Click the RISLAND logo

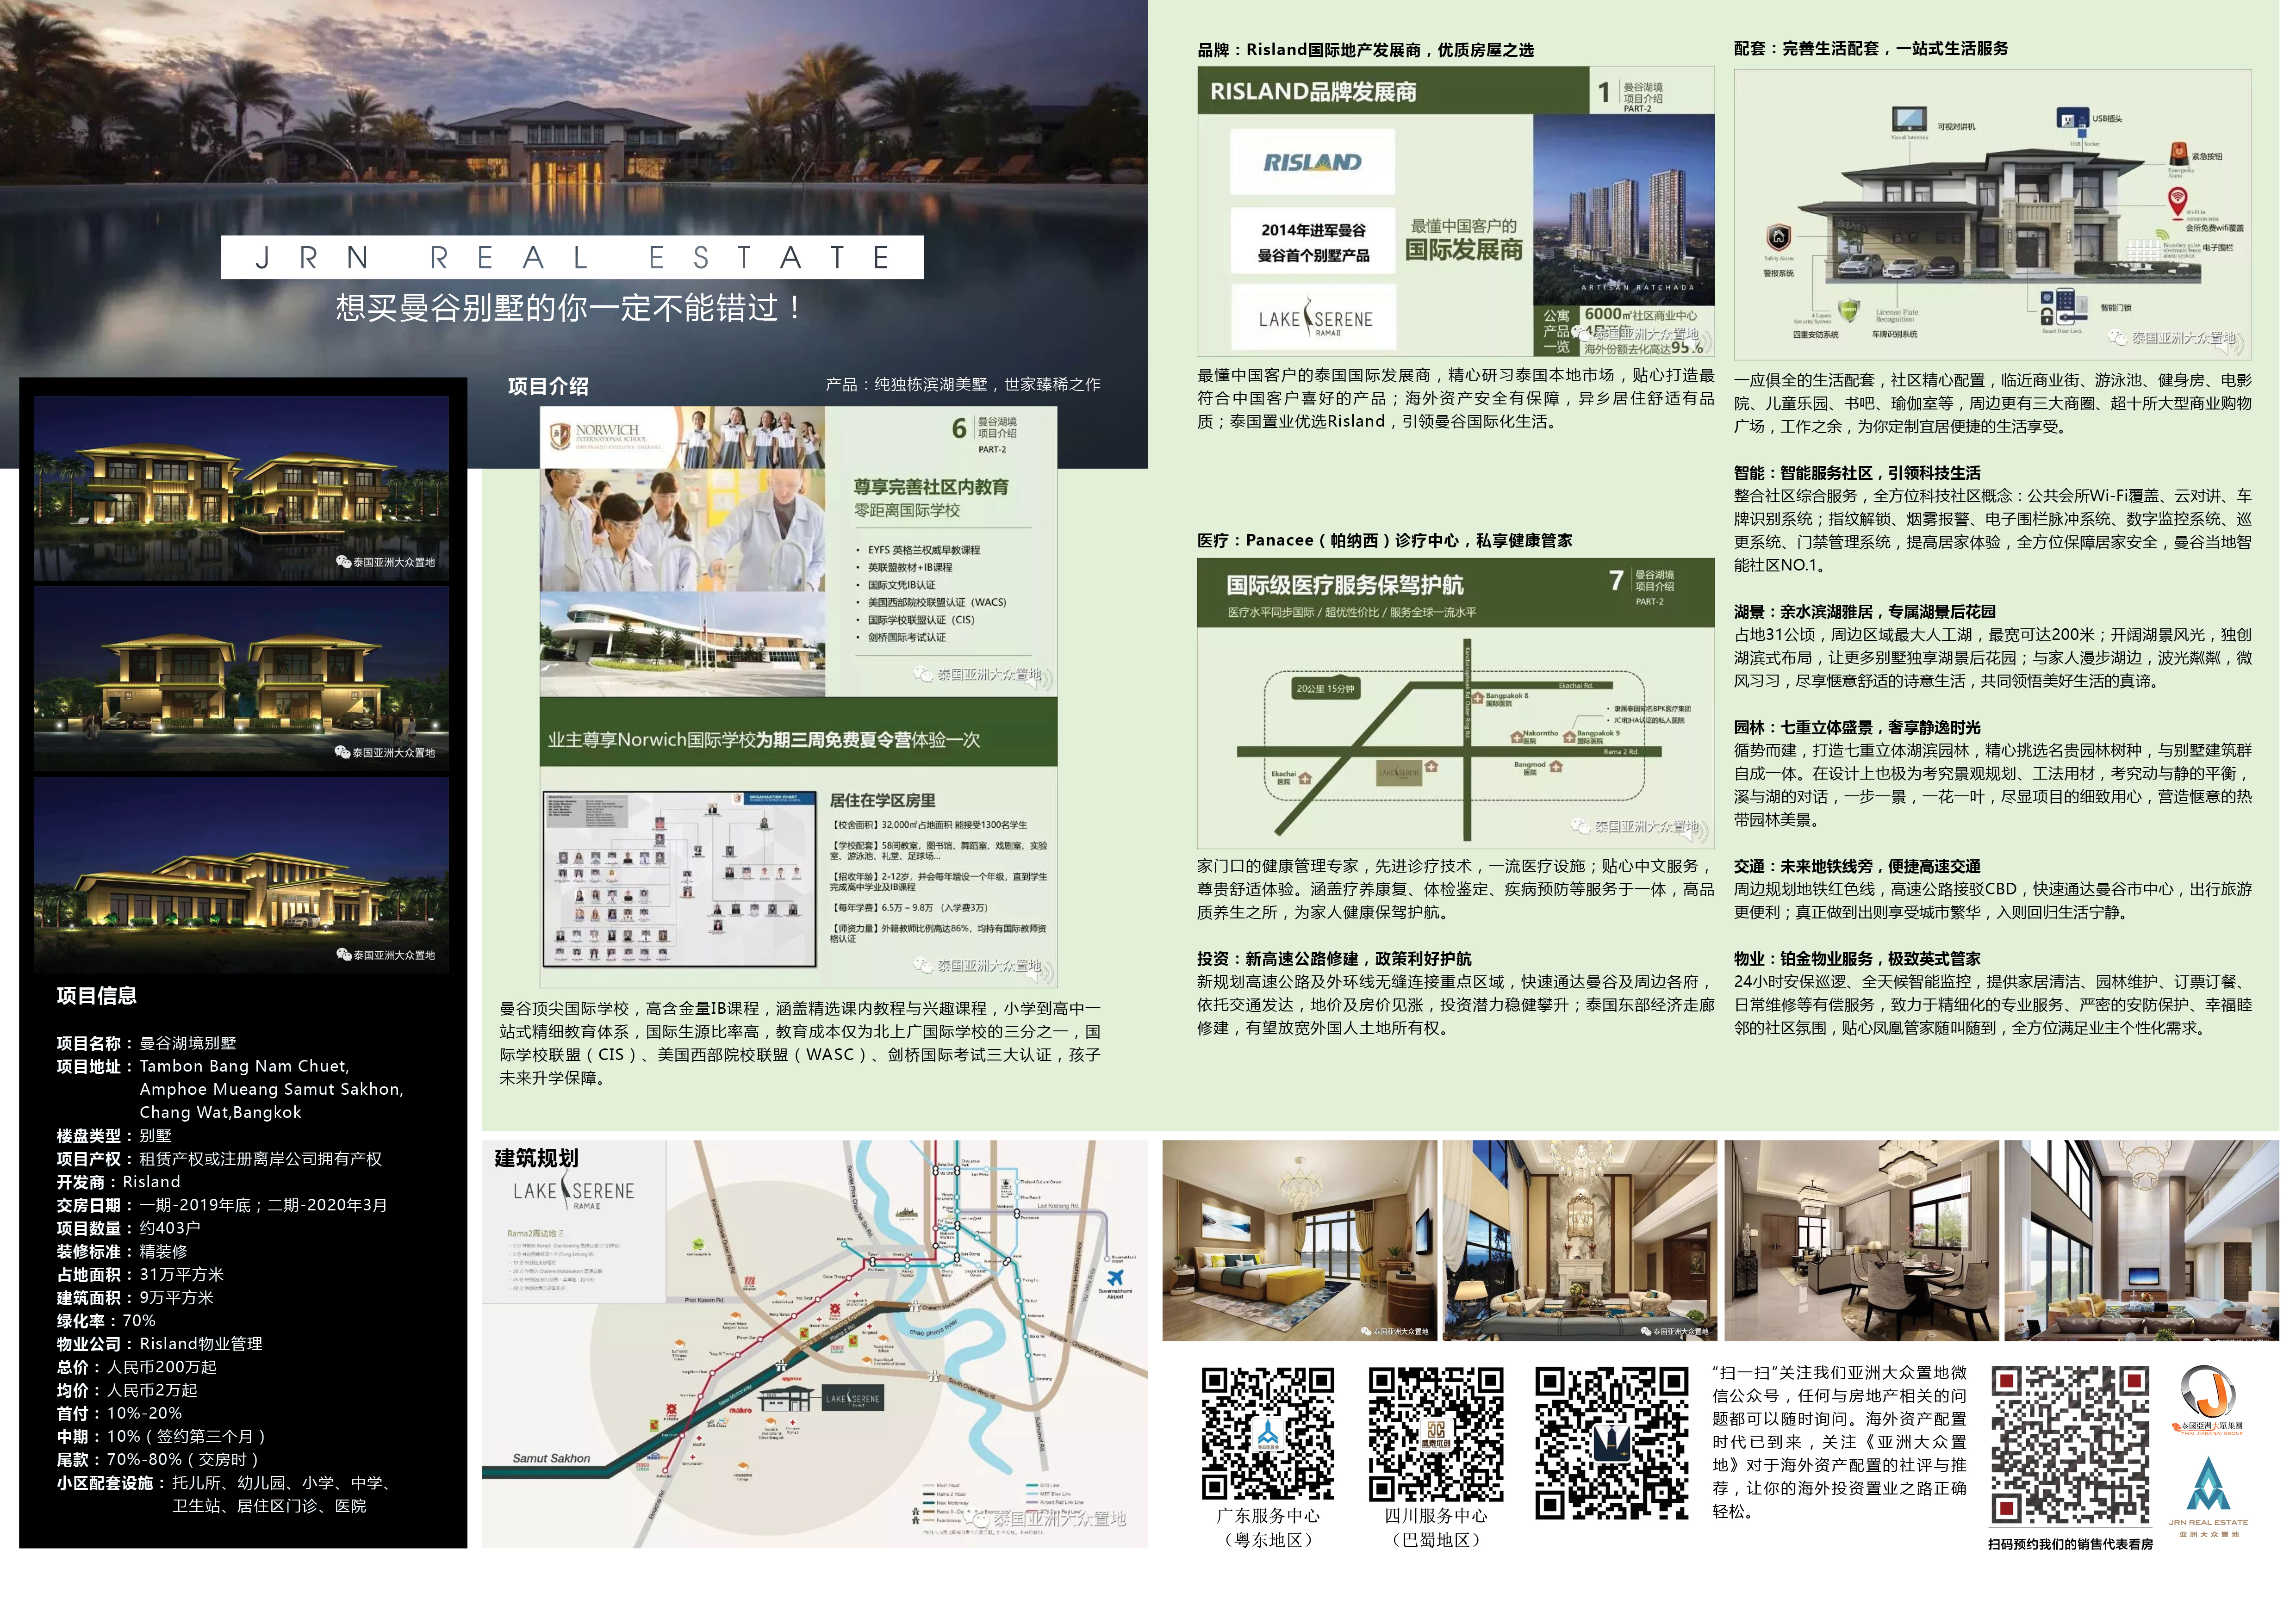[1311, 162]
